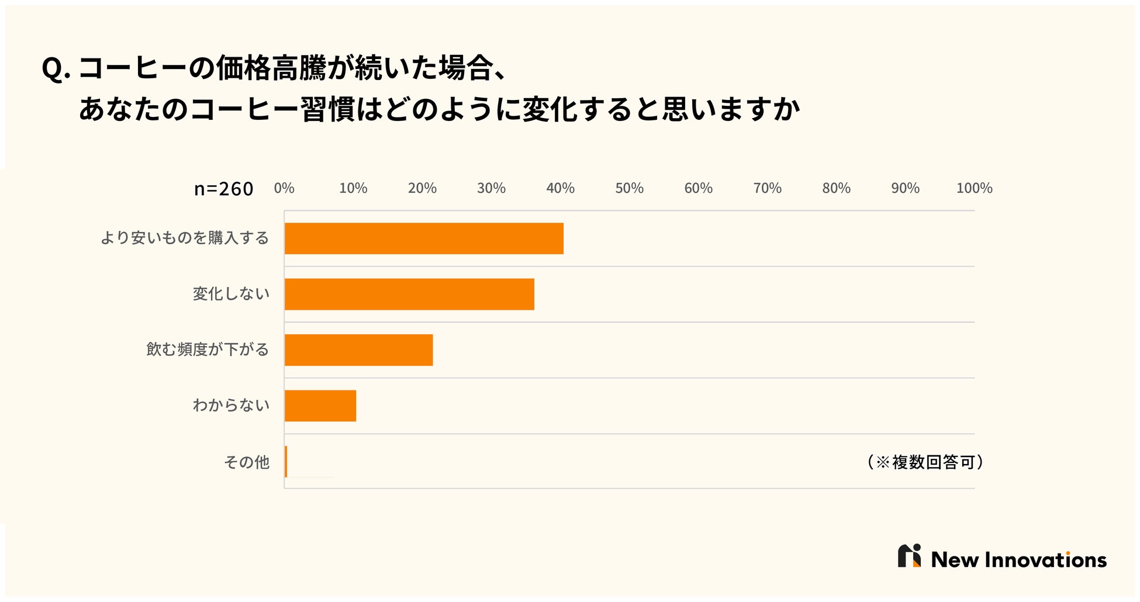The image size is (1140, 602).
Task: Click the 40% axis tick label
Action: tap(560, 188)
